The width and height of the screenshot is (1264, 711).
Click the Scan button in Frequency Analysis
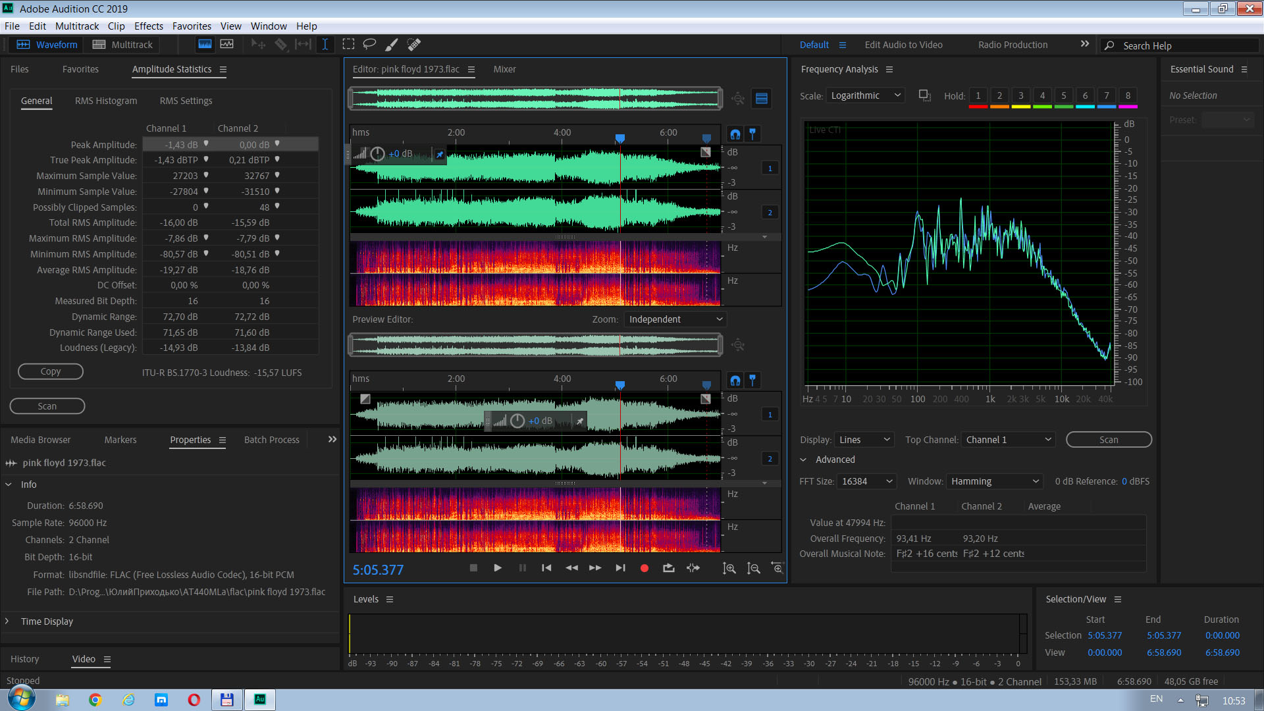point(1108,440)
